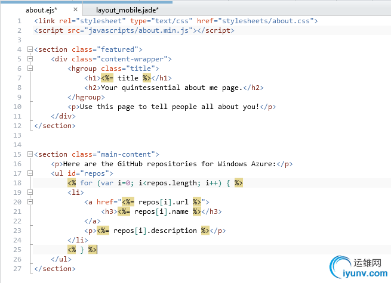Click text "Your quintessential about me page."

pos(171,88)
